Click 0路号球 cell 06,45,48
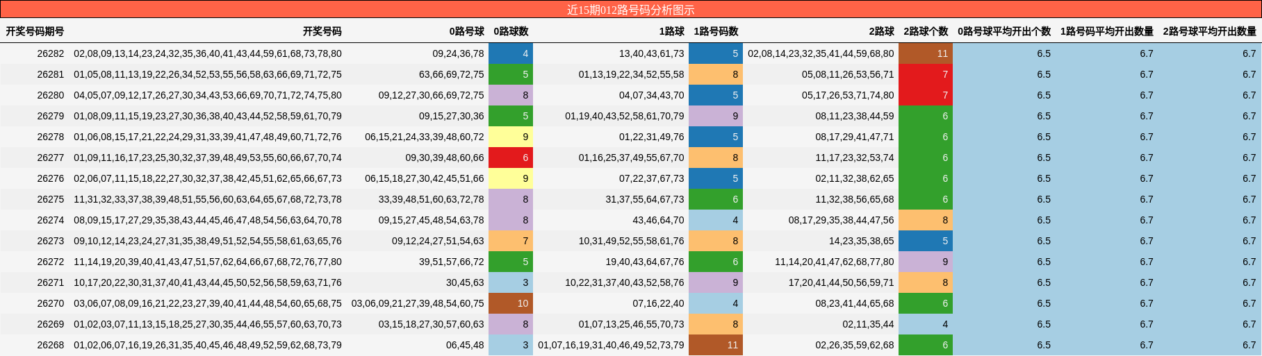 click(465, 345)
